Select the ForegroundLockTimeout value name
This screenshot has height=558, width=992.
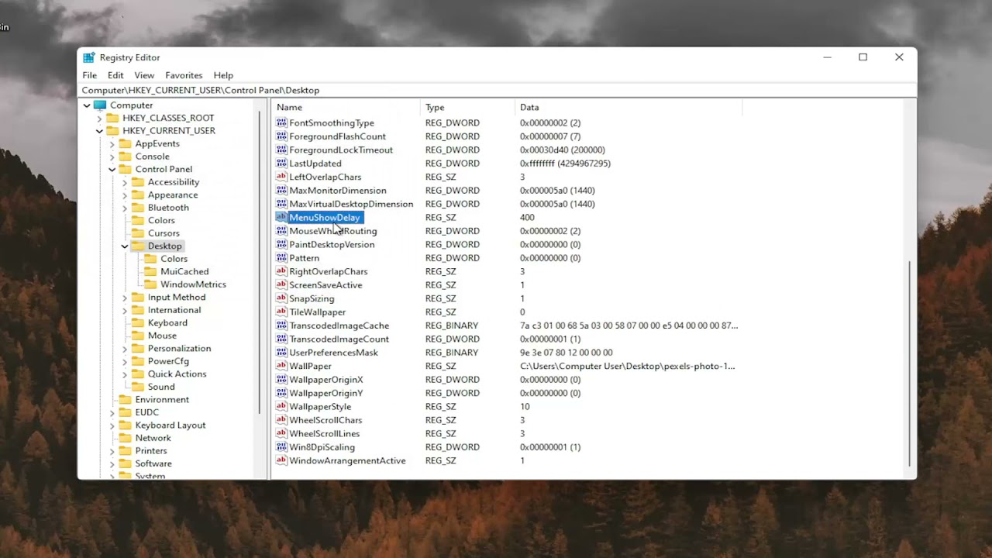point(341,150)
